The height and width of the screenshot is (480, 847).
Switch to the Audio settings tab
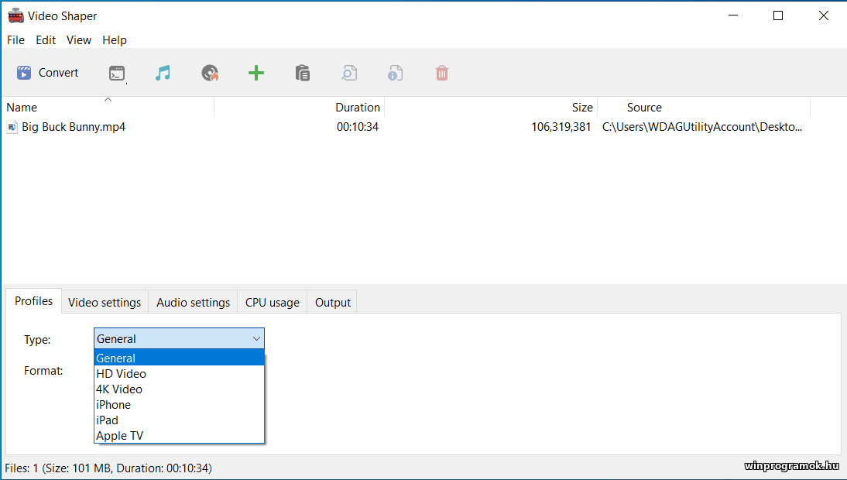(x=193, y=303)
